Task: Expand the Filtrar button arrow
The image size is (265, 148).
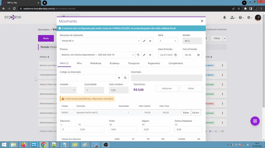Action: [225, 39]
